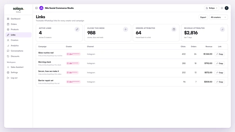Viewport: 235px width, 132px height.
Task: Copy the Serum, how we make it link
Action: pos(220,72)
